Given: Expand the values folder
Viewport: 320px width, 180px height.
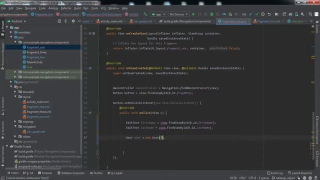Looking at the screenshot, I should (15, 136).
